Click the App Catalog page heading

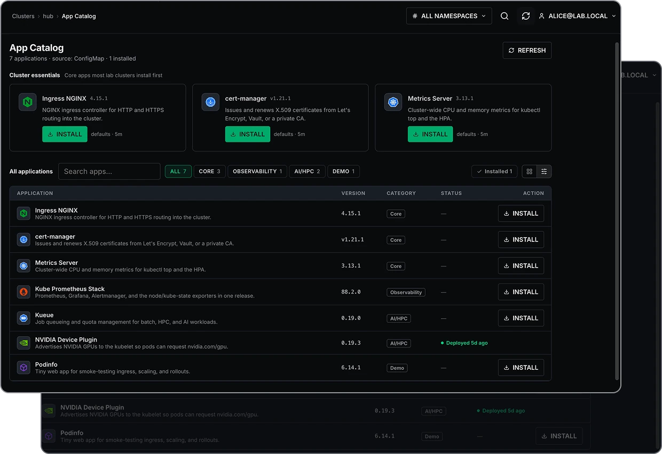[x=36, y=48]
